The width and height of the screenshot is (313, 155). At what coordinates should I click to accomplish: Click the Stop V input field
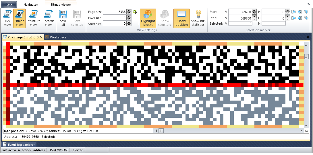240,18
